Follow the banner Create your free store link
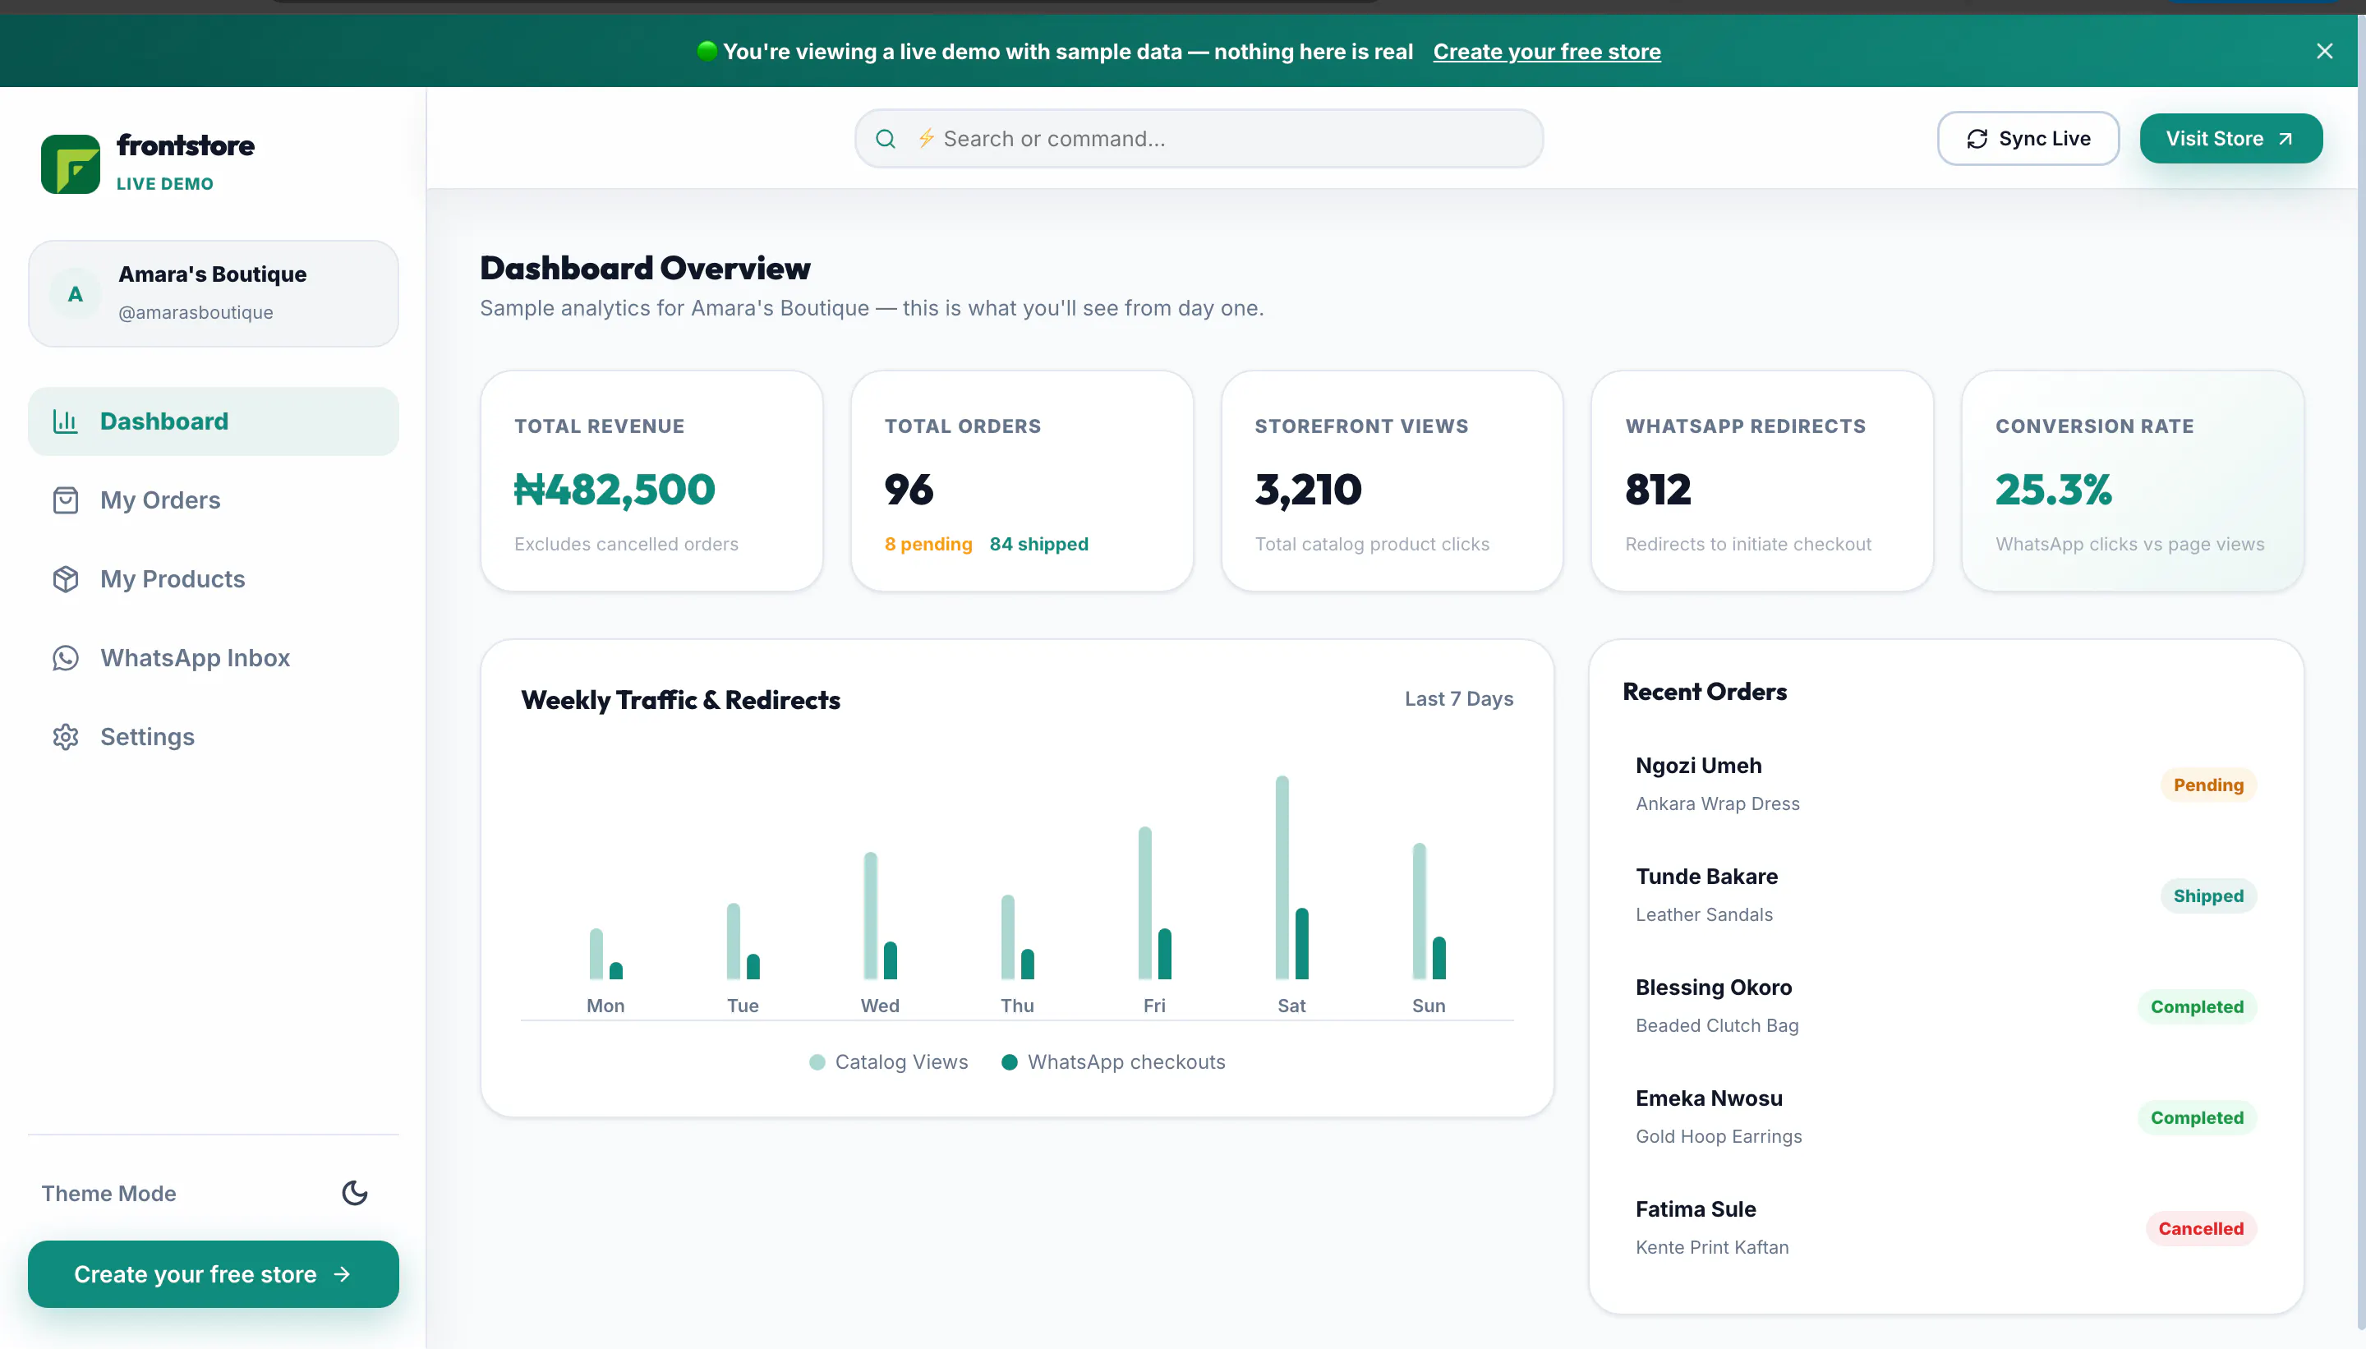This screenshot has width=2366, height=1349. [1546, 52]
